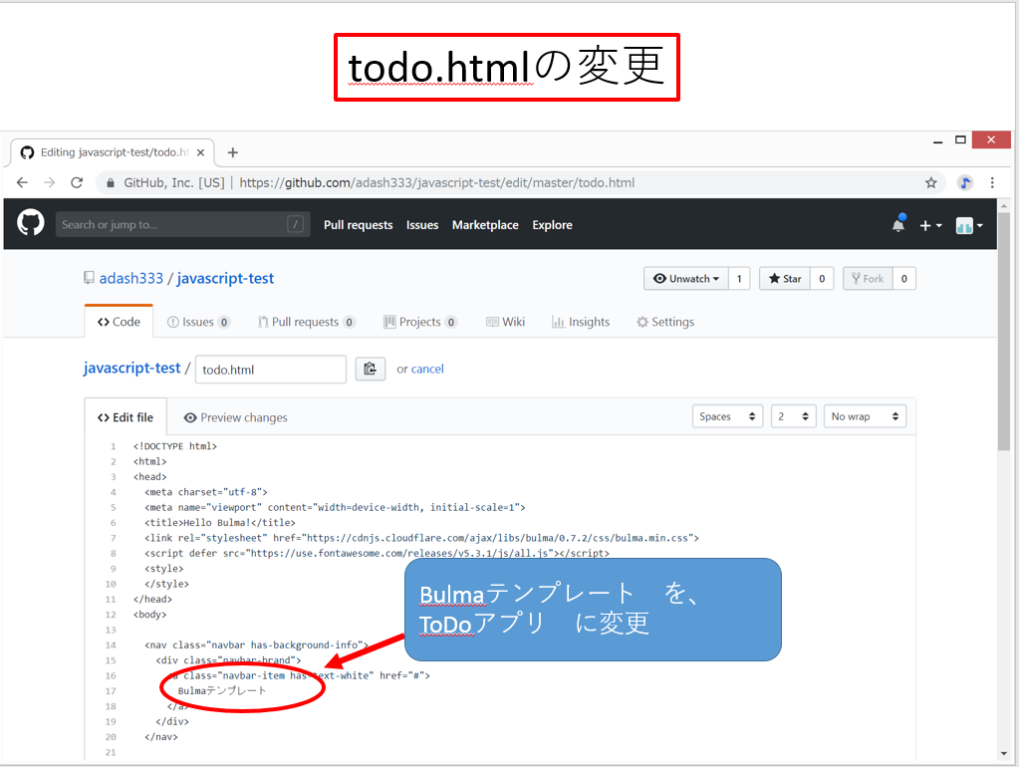Screen dimensions: 1019x767
Task: Open the notifications bell
Action: (898, 225)
